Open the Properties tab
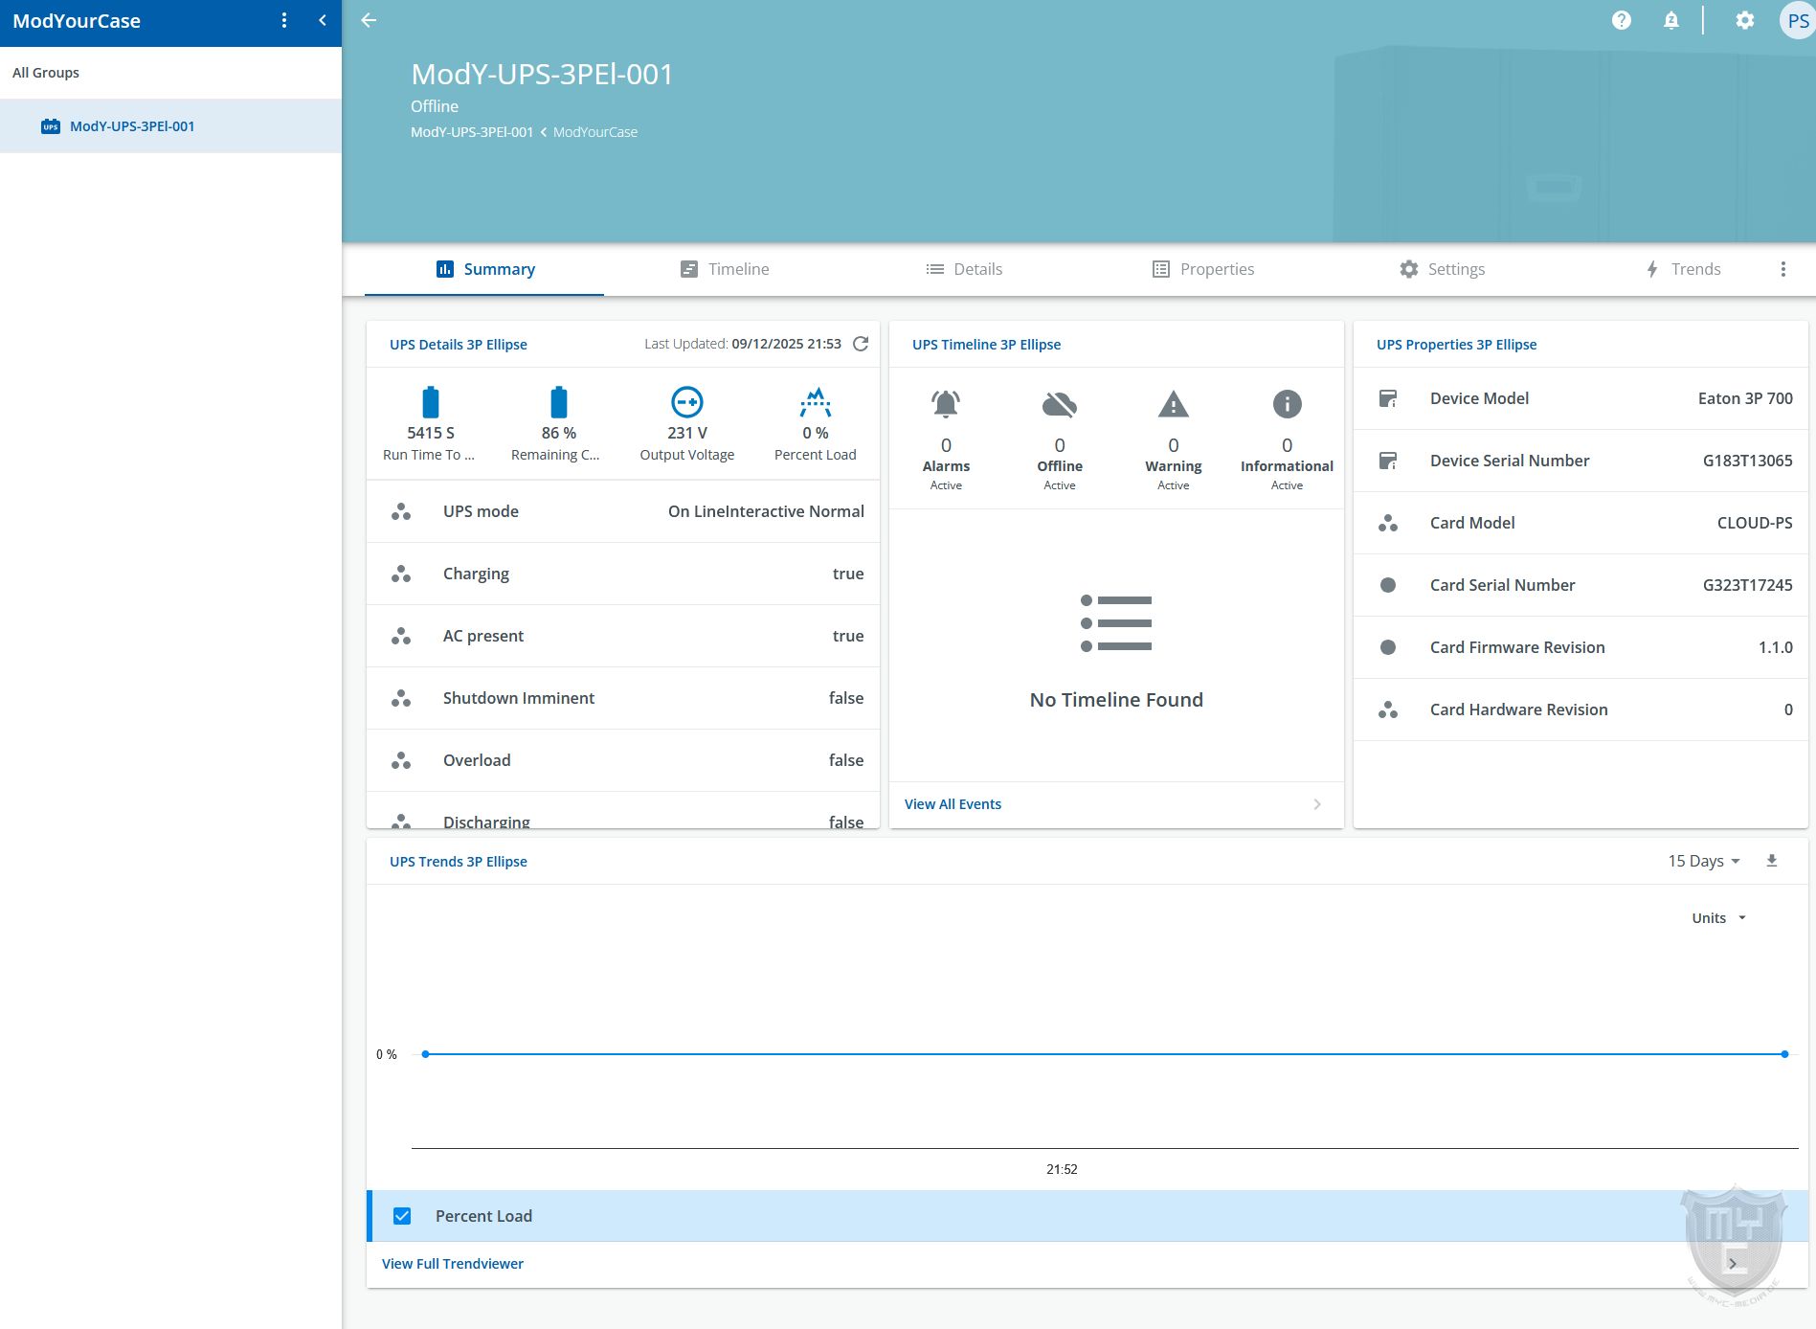This screenshot has height=1329, width=1816. [1202, 269]
